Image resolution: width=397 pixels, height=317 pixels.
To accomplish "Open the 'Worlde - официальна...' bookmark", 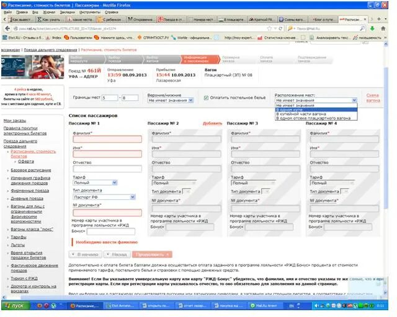I will tap(192, 38).
